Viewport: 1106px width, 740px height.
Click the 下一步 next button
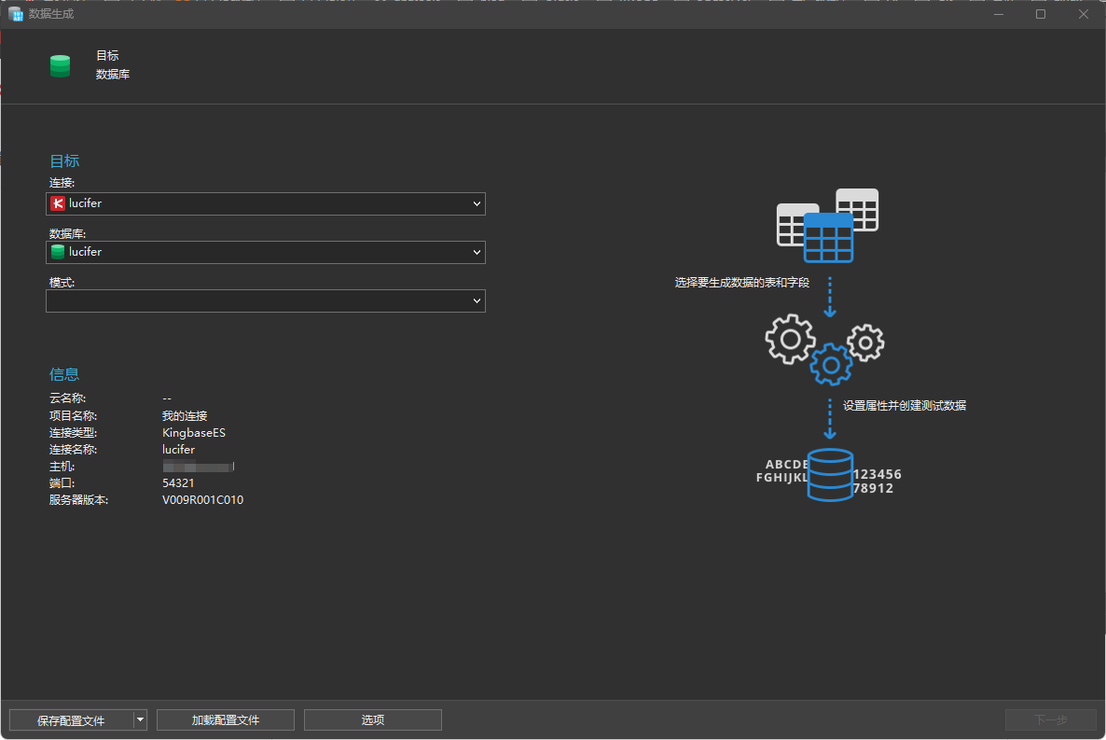[x=1051, y=719]
